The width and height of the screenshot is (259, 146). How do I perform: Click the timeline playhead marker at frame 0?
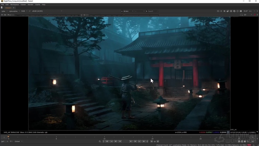[x=8, y=137]
